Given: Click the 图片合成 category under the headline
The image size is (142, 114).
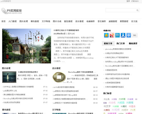Looking at the screenshot, I should (71, 34).
